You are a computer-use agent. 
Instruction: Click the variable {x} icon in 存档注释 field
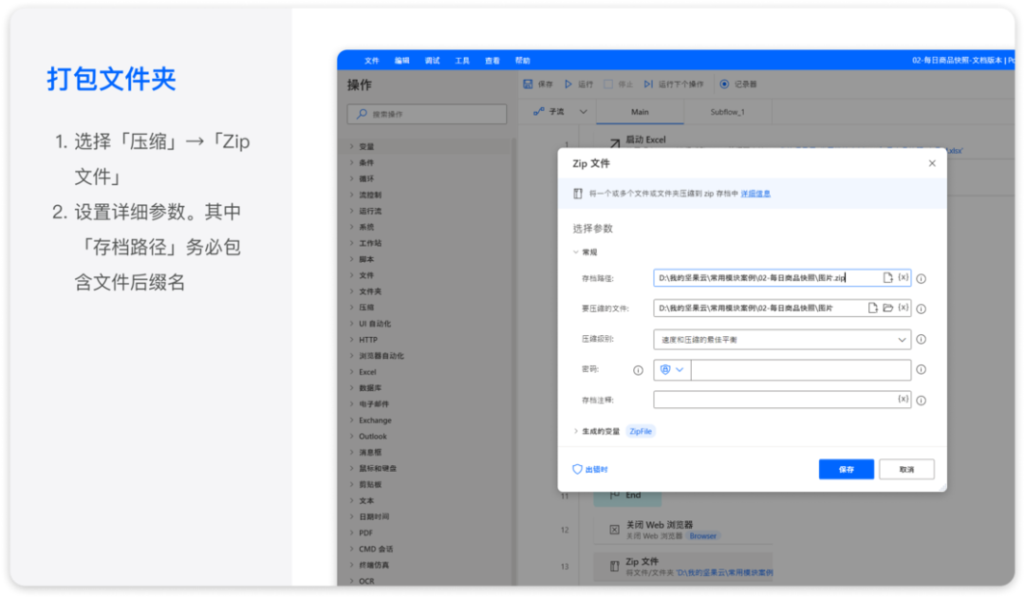[903, 400]
